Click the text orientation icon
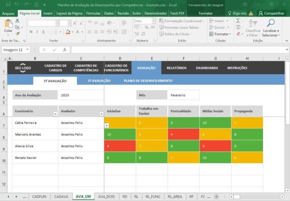290x201 pixels. tap(110, 23)
